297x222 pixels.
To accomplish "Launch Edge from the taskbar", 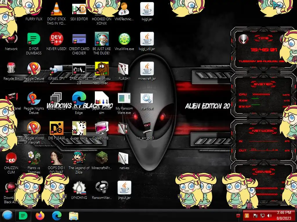I will (57, 215).
